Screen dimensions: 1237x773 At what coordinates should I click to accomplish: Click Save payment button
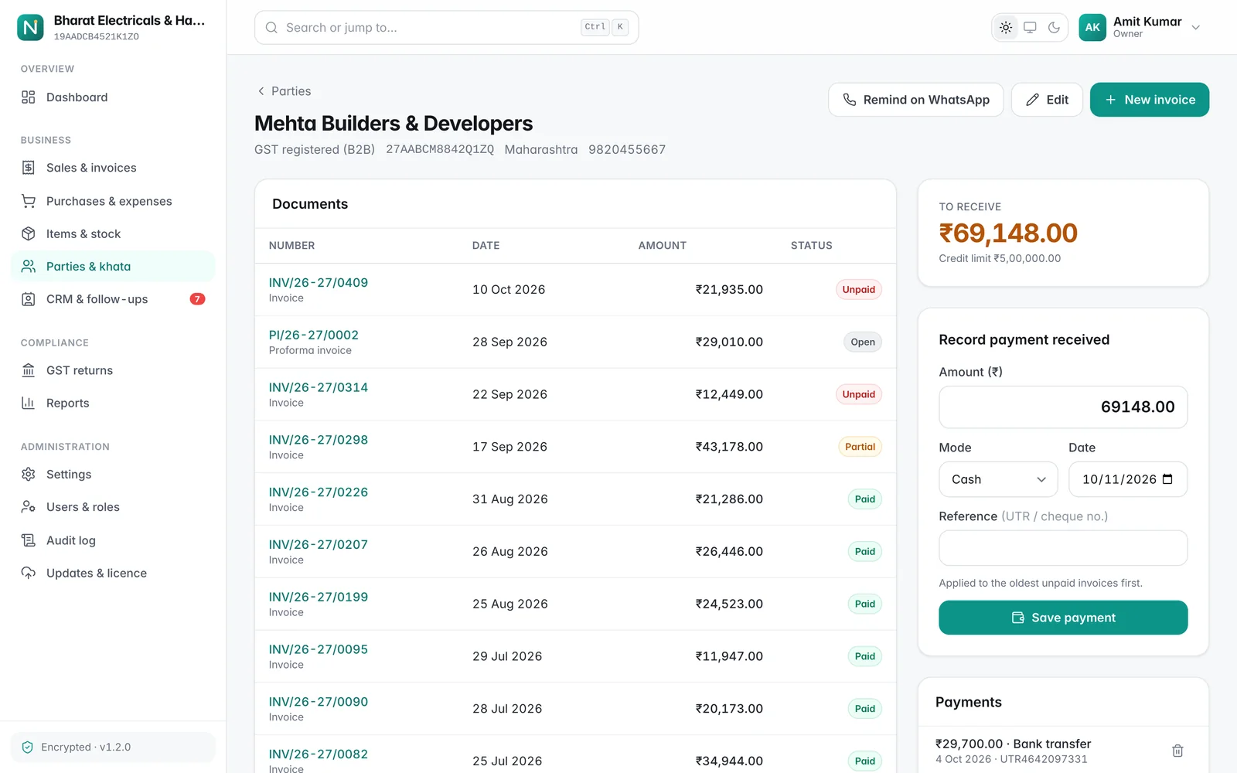coord(1063,618)
